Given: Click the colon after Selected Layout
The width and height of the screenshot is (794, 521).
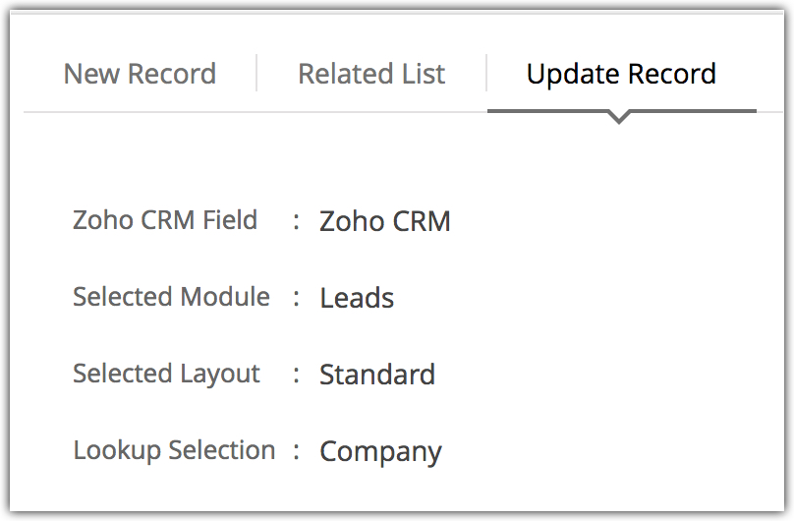Looking at the screenshot, I should click(x=296, y=375).
